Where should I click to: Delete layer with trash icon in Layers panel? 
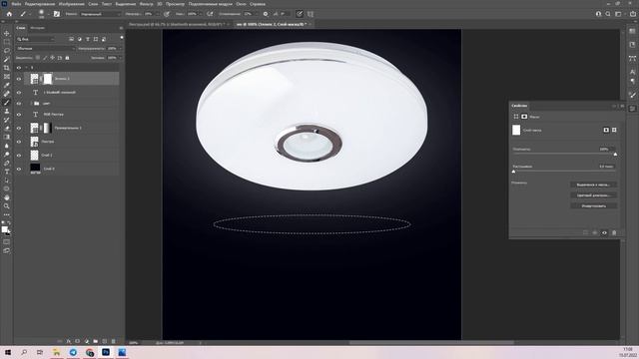coord(113,341)
